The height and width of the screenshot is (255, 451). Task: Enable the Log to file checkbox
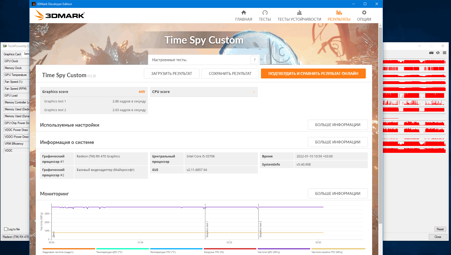[x=6, y=229]
